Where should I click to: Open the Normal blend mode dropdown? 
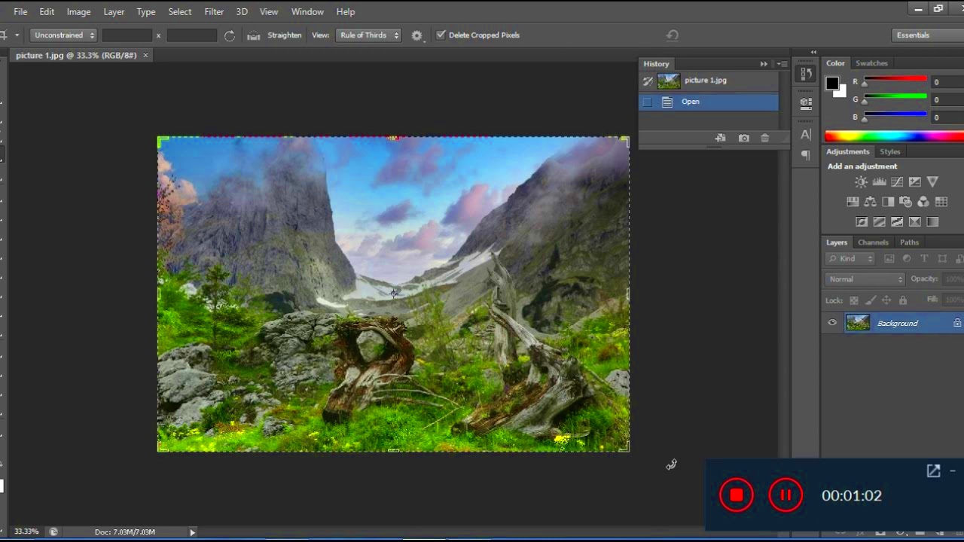point(865,279)
